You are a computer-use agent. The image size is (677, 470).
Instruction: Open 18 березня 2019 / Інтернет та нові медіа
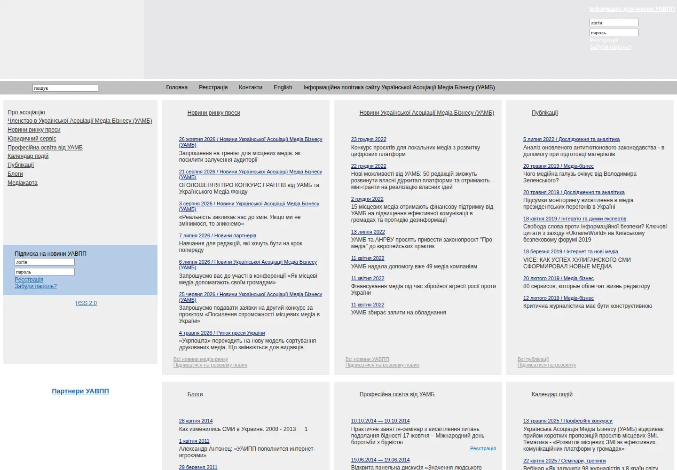tap(571, 251)
